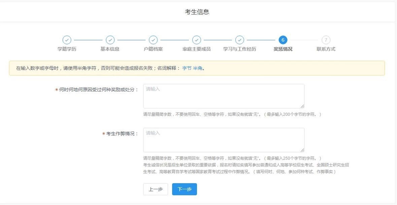
Task: Click the 奖惩情况 step label
Action: (x=283, y=49)
